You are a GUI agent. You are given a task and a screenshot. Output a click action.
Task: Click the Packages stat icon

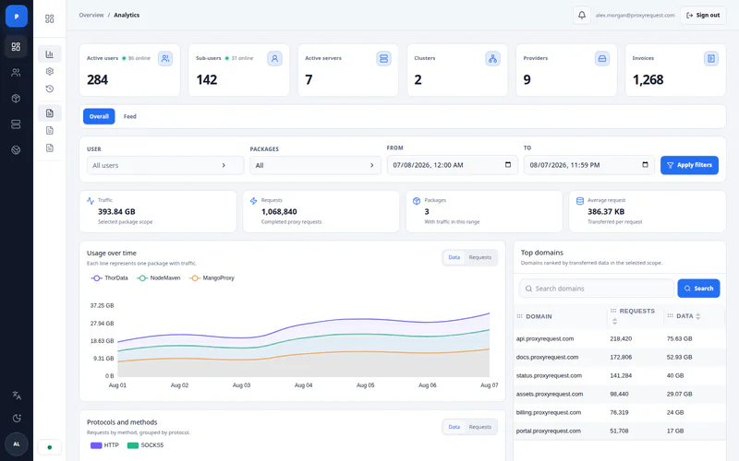[x=417, y=201]
